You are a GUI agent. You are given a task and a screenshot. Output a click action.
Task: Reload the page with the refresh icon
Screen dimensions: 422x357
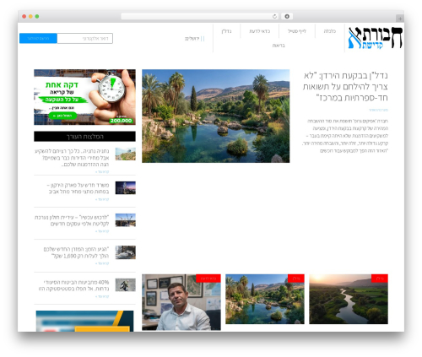[274, 16]
